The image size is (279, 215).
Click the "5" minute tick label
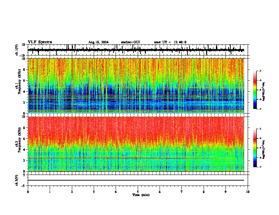coord(138,192)
